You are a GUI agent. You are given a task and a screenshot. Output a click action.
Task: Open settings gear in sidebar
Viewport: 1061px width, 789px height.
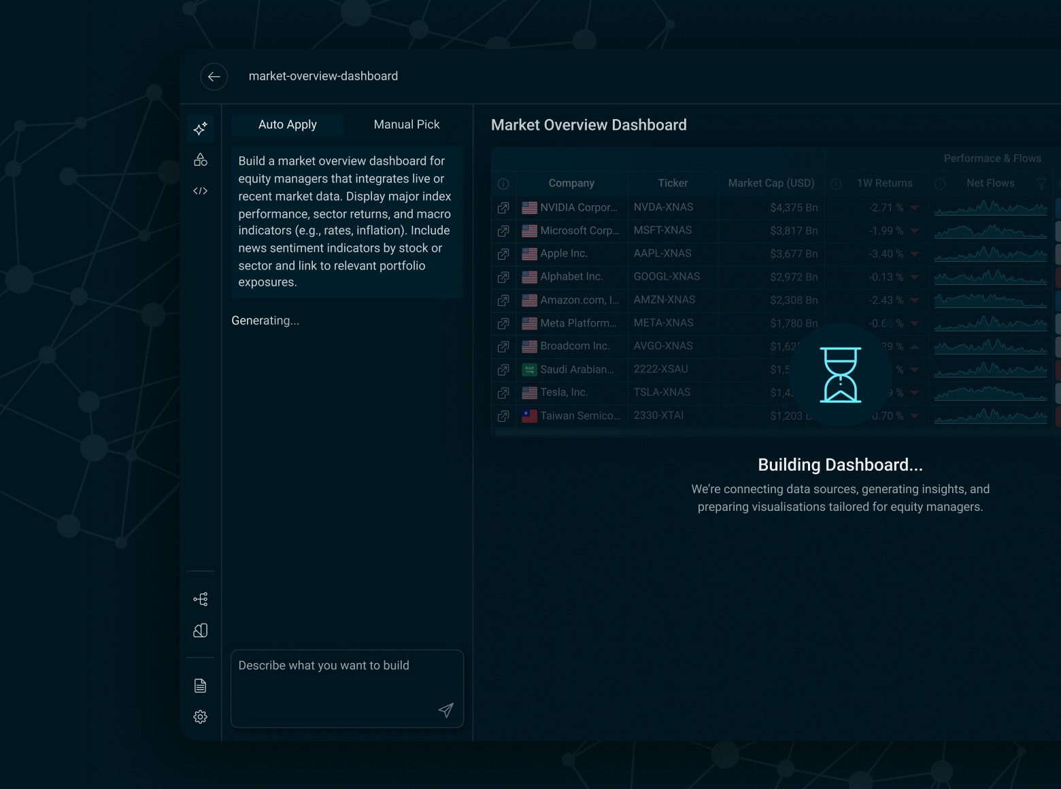pyautogui.click(x=200, y=717)
